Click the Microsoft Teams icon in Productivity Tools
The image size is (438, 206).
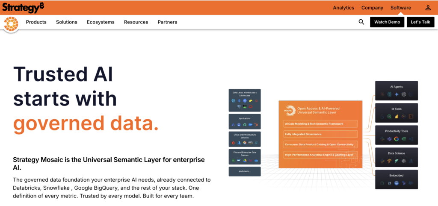(x=389, y=139)
